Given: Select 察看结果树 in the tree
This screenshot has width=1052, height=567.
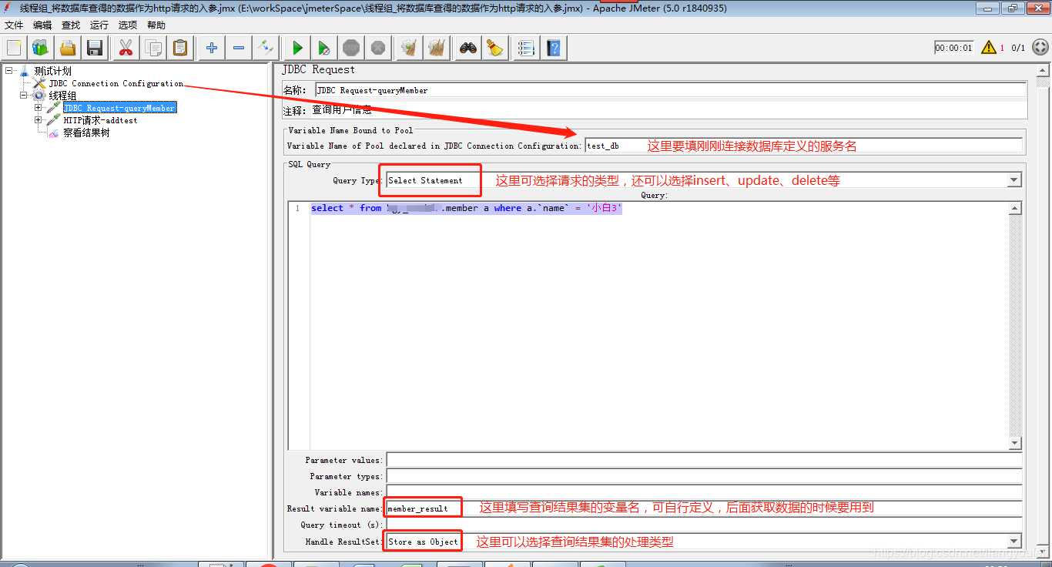Looking at the screenshot, I should click(x=86, y=133).
